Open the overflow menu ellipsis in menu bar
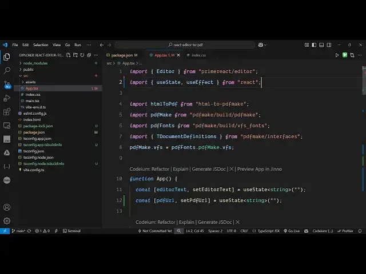 tap(89, 45)
